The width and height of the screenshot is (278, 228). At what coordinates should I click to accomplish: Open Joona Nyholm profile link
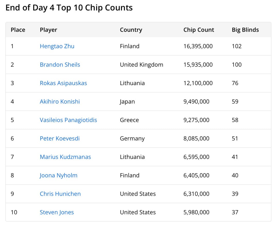[x=58, y=175]
